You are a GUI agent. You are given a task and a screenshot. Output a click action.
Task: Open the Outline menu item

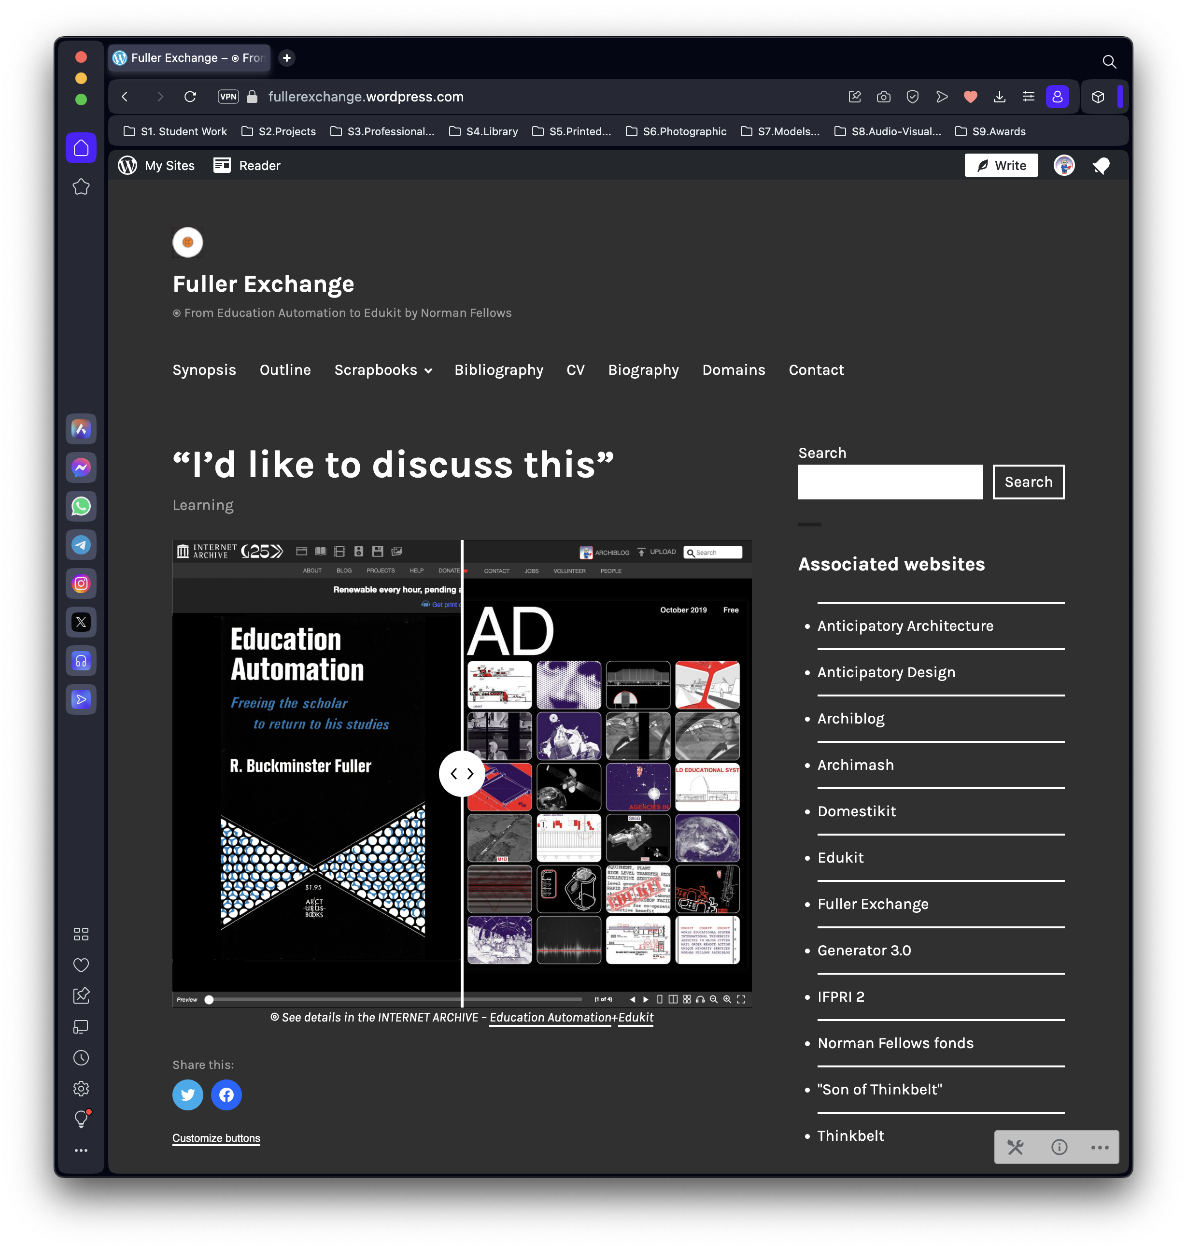285,370
